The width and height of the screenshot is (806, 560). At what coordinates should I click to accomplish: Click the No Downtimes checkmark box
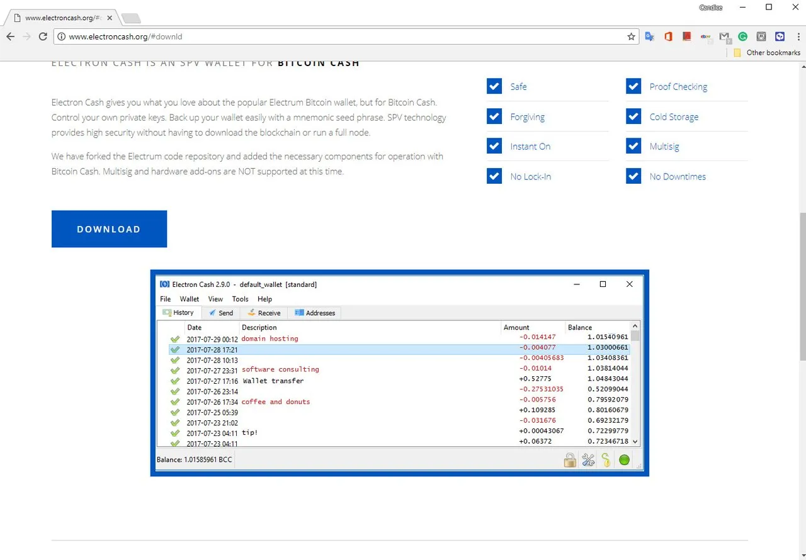pos(633,176)
